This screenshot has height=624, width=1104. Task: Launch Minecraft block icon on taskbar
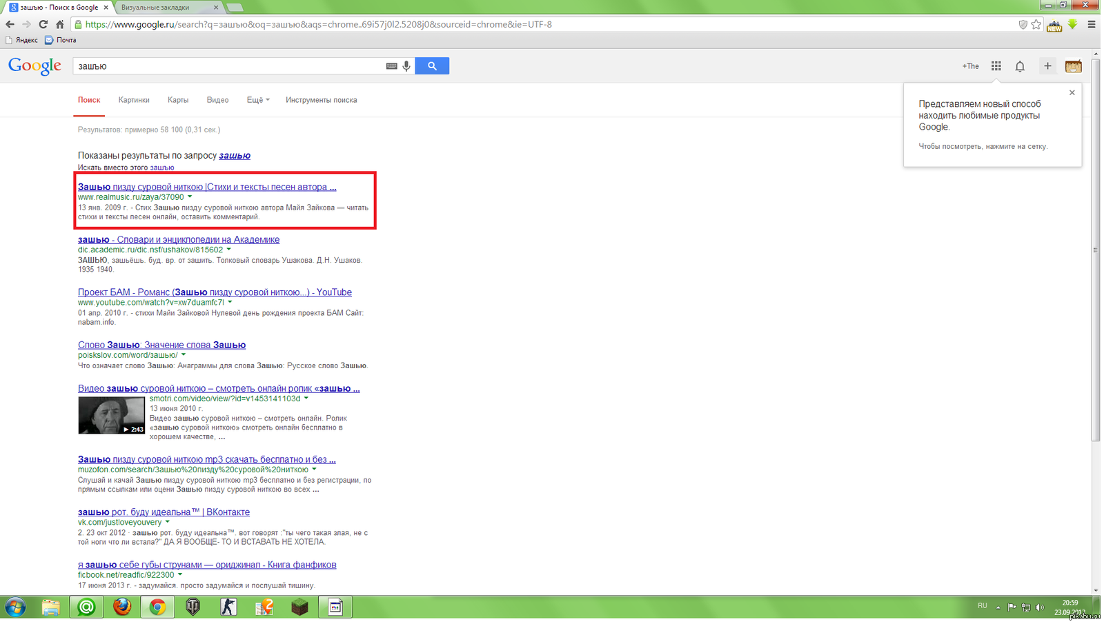[299, 607]
